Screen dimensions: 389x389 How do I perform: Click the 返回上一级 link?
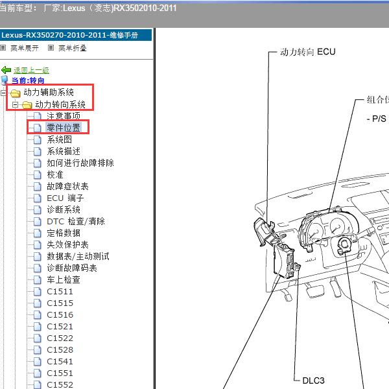point(31,70)
